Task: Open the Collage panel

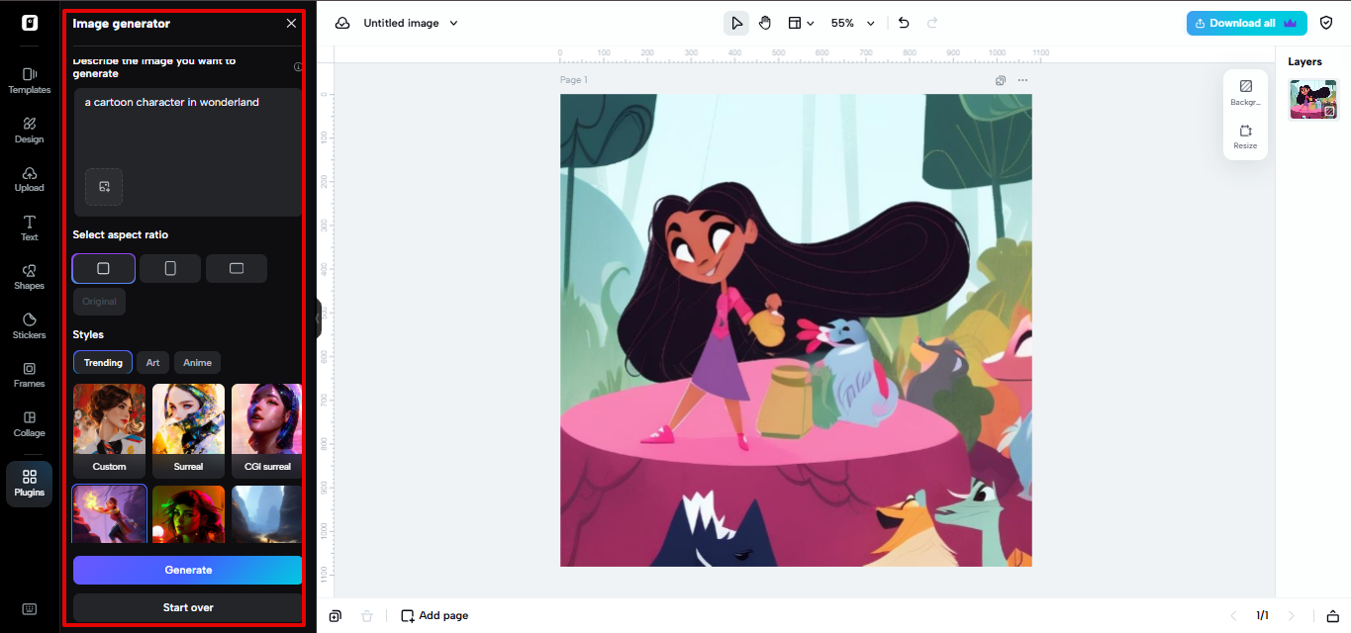Action: (29, 423)
